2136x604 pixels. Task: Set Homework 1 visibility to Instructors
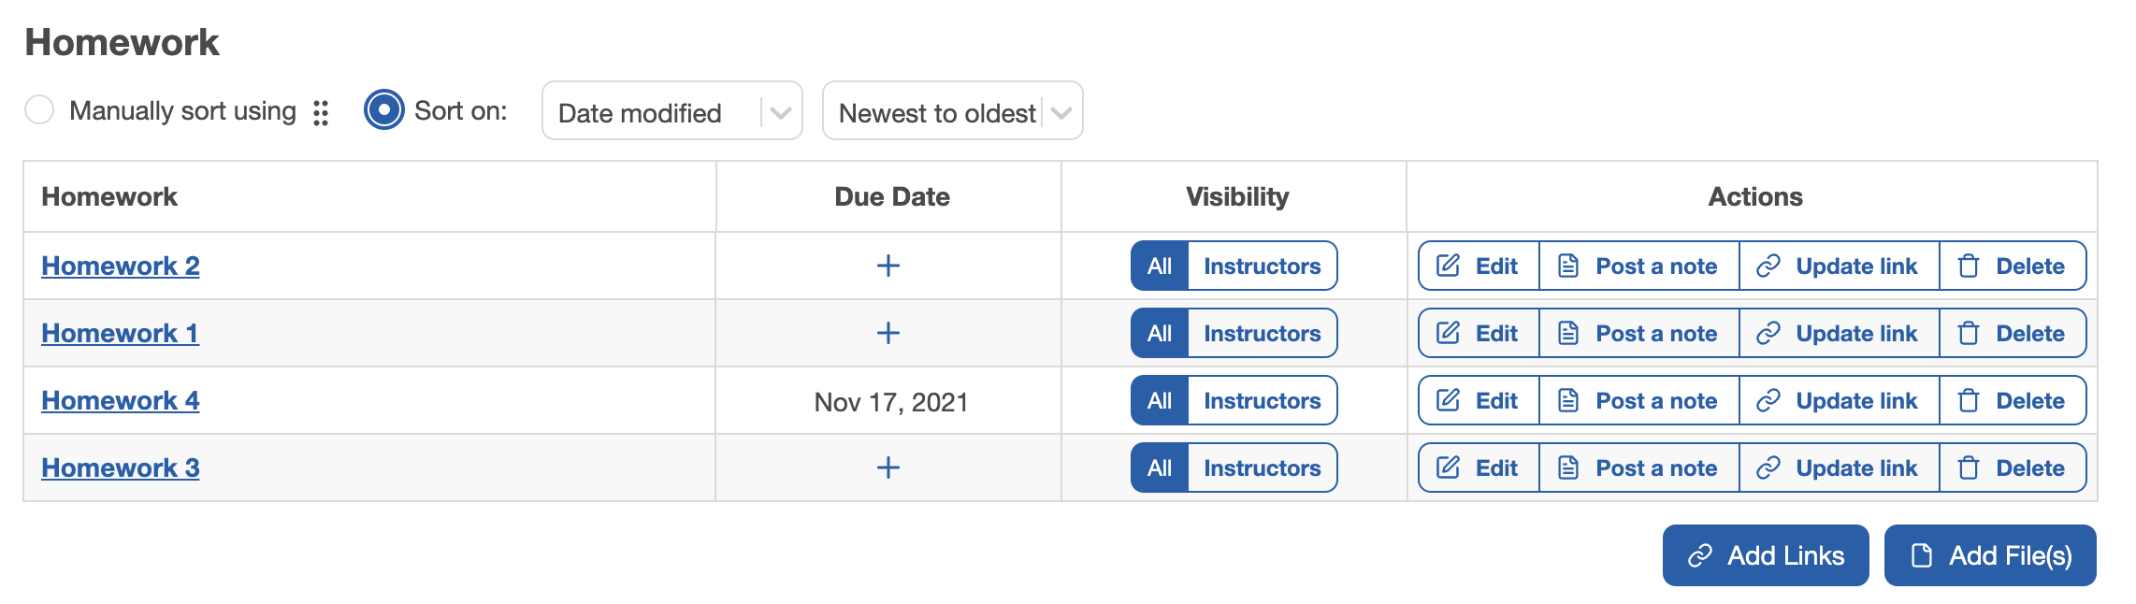click(1262, 333)
